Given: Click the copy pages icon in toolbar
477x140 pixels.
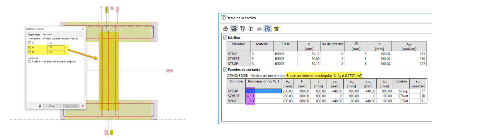Looking at the screenshot, I should [x=251, y=29].
